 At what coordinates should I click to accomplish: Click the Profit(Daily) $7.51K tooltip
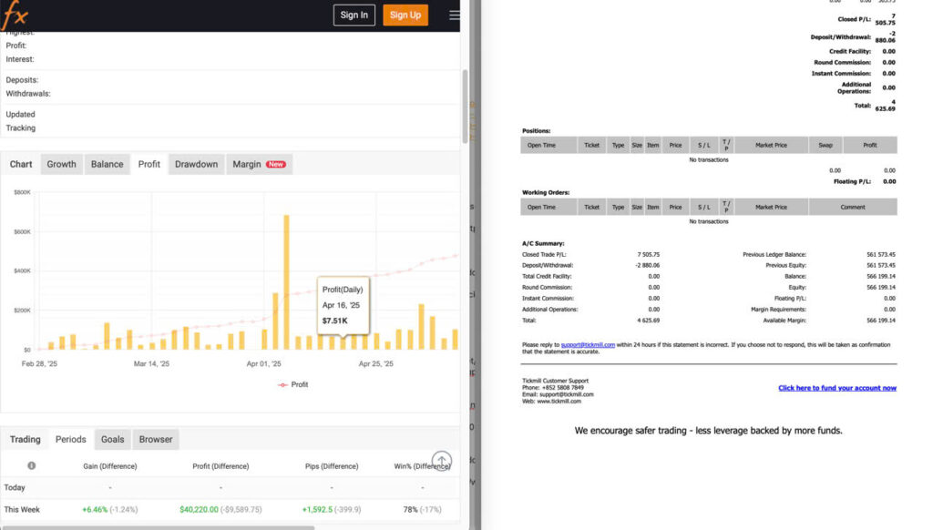pos(343,305)
